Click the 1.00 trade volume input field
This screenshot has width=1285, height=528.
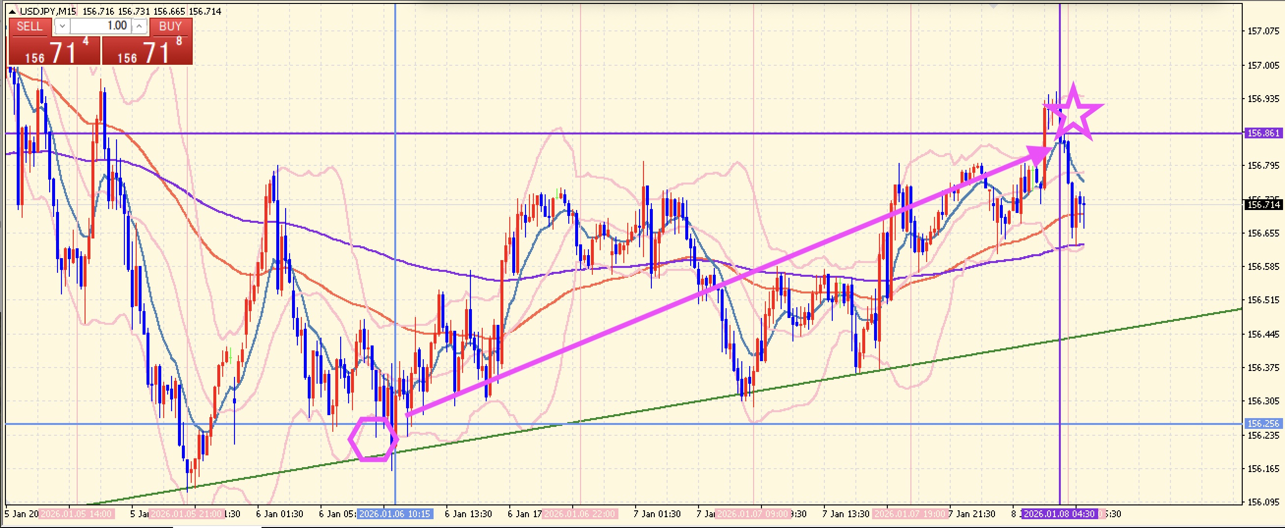point(100,26)
